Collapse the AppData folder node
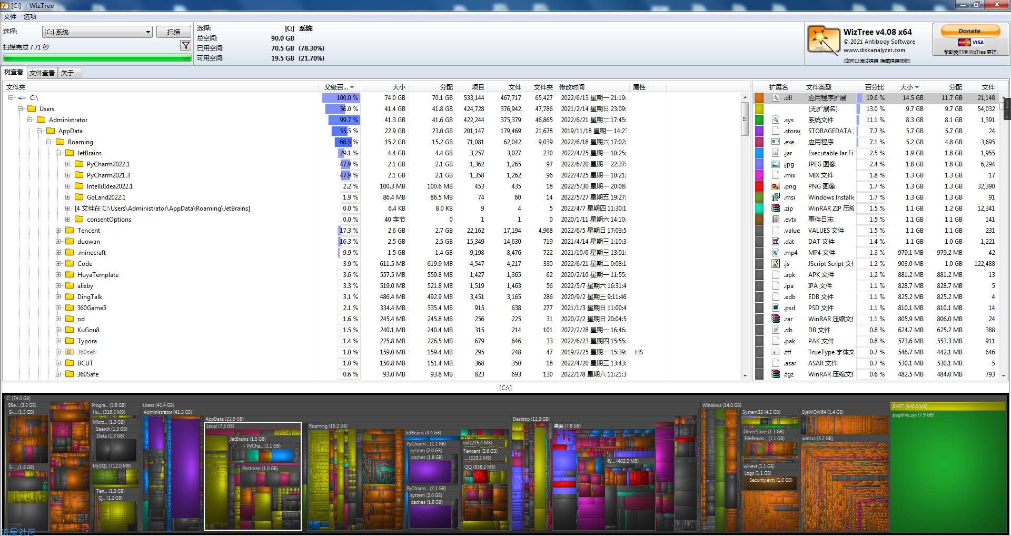The height and width of the screenshot is (536, 1011). pyautogui.click(x=39, y=131)
